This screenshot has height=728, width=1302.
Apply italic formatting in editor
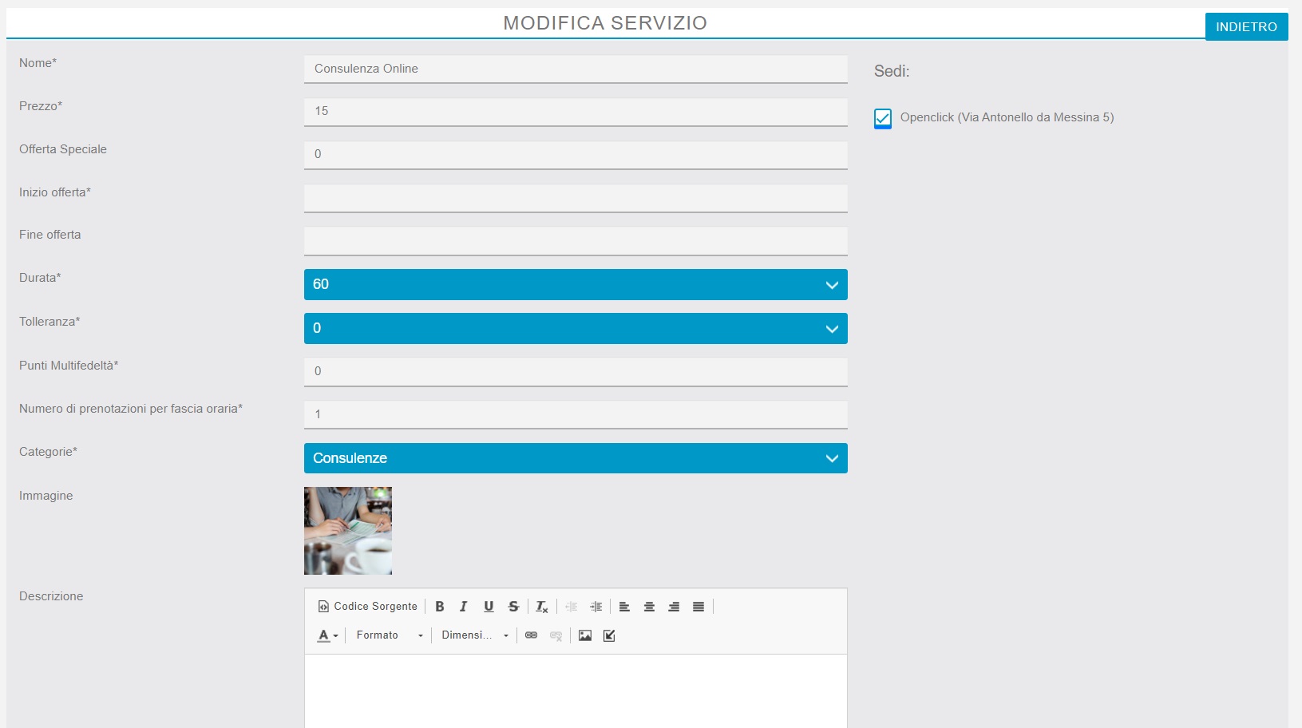[463, 607]
